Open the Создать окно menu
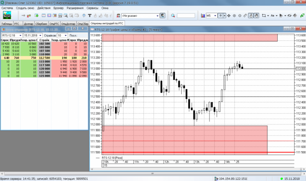Image resolution: width=306 pixels, height=181 pixels. pyautogui.click(x=25, y=8)
